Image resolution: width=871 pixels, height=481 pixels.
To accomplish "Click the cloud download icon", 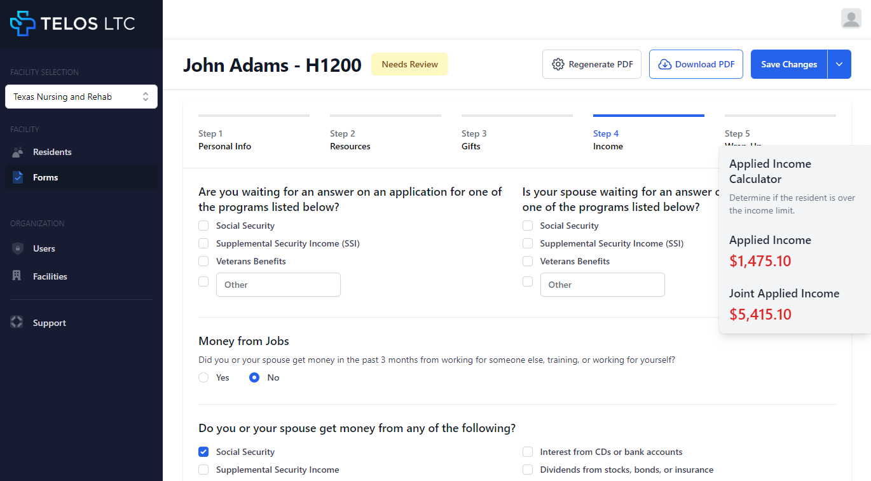I will coord(664,64).
